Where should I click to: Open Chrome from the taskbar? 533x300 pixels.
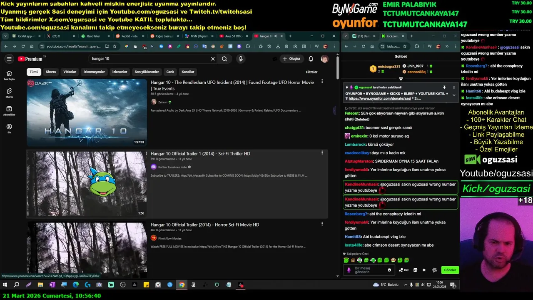(x=182, y=285)
